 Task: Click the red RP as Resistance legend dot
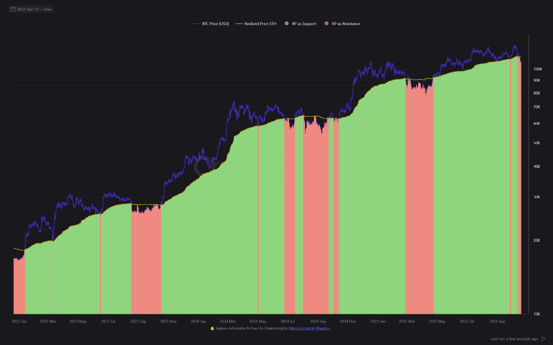click(326, 24)
